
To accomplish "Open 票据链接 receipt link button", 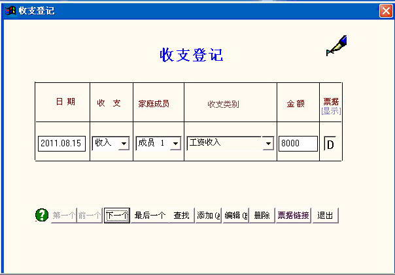I will [x=293, y=216].
